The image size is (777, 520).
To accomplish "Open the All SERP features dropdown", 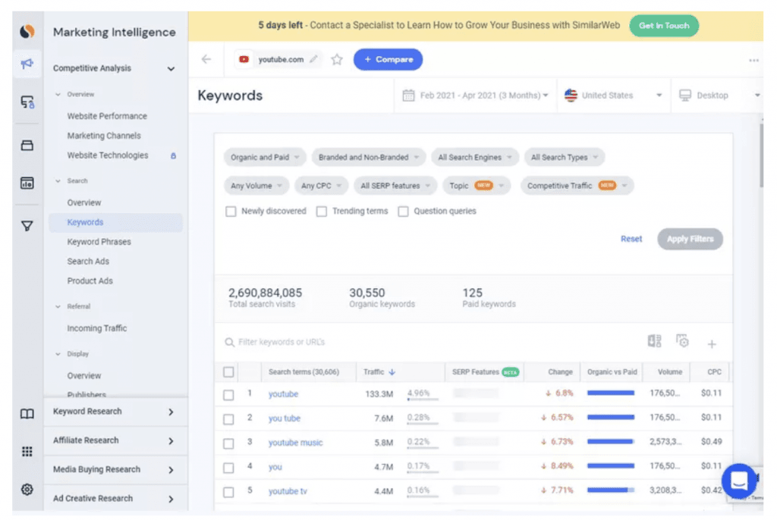I will pyautogui.click(x=395, y=186).
